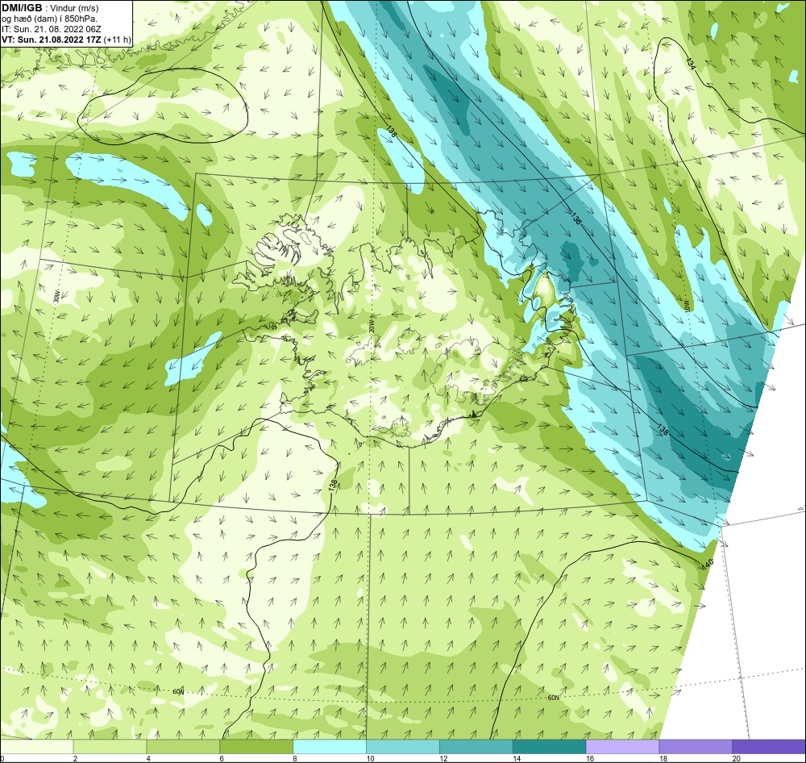
Task: Click the 18–20 m/s medium purple legend swatch
Action: click(x=696, y=747)
